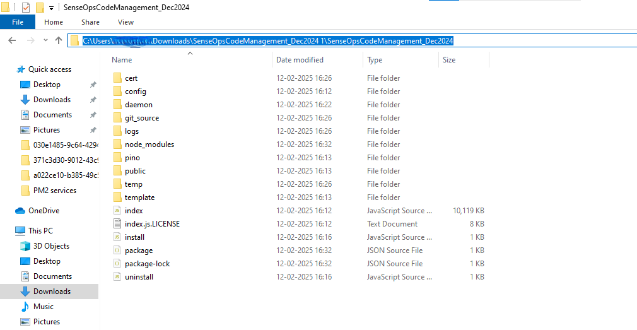Select This PC in navigation pane
This screenshot has height=330, width=637.
[40, 231]
